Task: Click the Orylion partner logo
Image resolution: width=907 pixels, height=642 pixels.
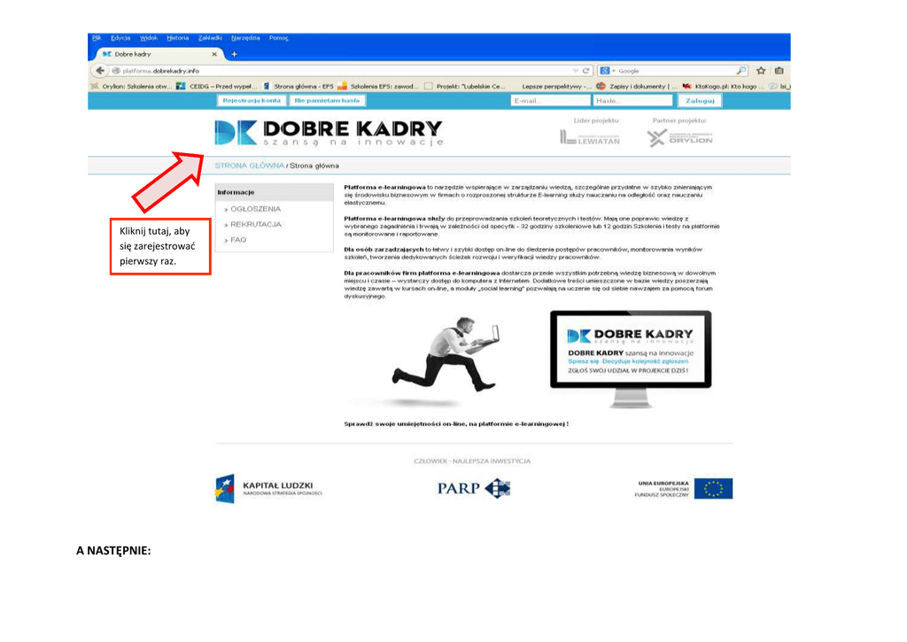Action: [680, 137]
